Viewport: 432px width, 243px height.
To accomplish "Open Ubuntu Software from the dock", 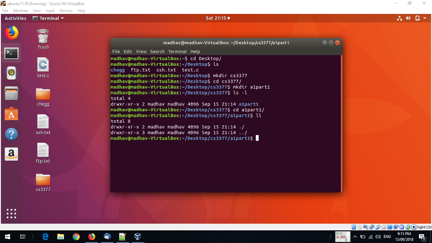I will point(11,114).
